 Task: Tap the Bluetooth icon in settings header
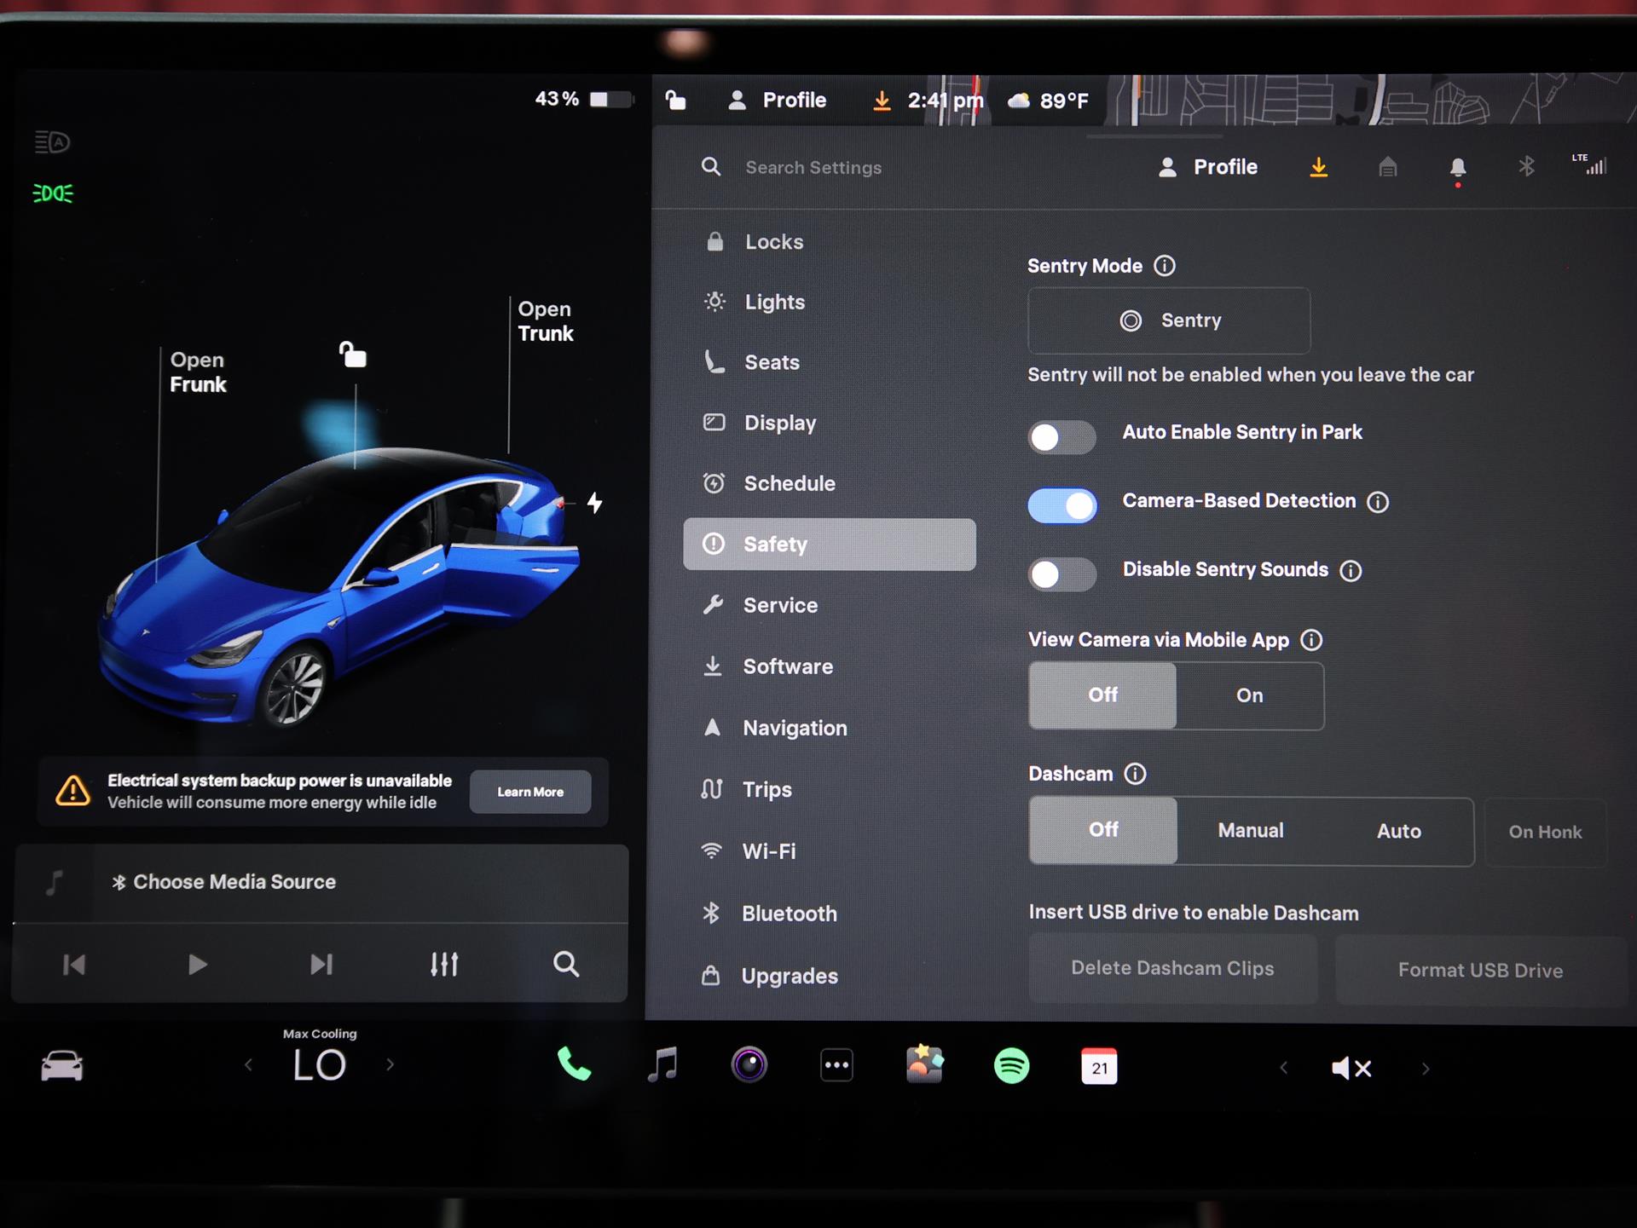click(1526, 166)
